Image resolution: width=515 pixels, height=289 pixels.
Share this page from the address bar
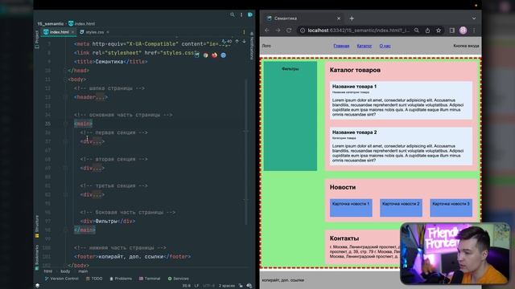click(427, 31)
